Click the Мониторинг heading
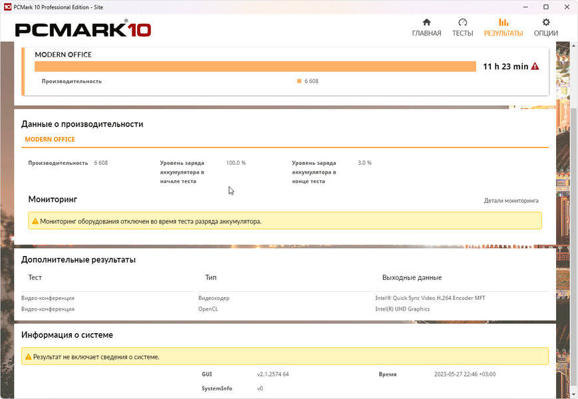Viewport: 578px width, 399px height. click(x=53, y=199)
